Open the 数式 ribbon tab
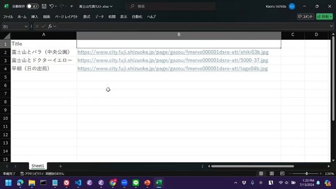This screenshot has width=336, height=189. (87, 17)
